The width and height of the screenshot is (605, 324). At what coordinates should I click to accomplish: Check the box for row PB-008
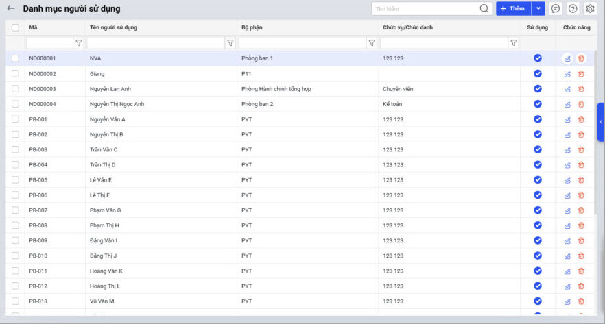15,225
